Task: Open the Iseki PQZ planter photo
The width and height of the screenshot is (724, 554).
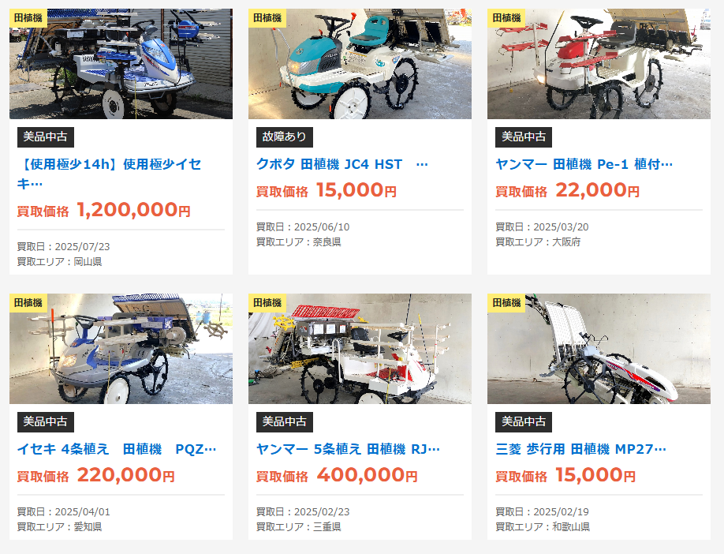Action: tap(121, 349)
